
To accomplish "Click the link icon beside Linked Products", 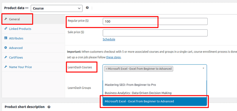I will coord(6,28).
